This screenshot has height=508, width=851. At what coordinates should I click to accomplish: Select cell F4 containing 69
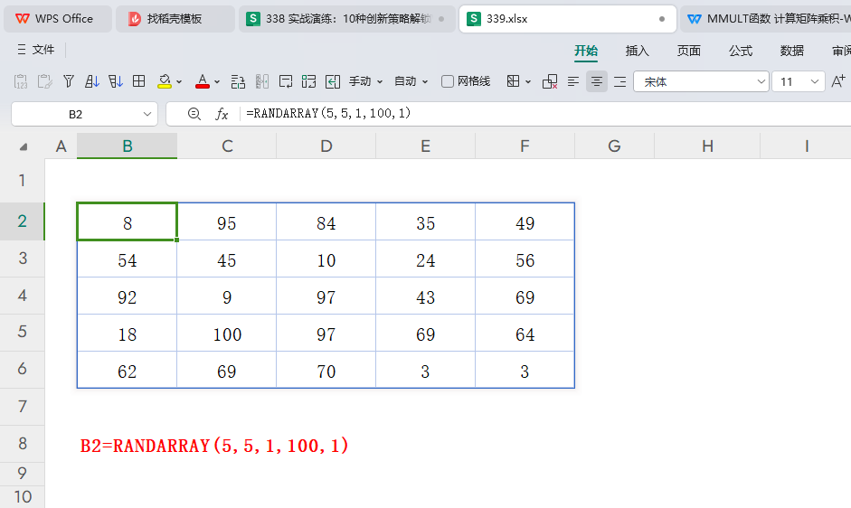525,296
